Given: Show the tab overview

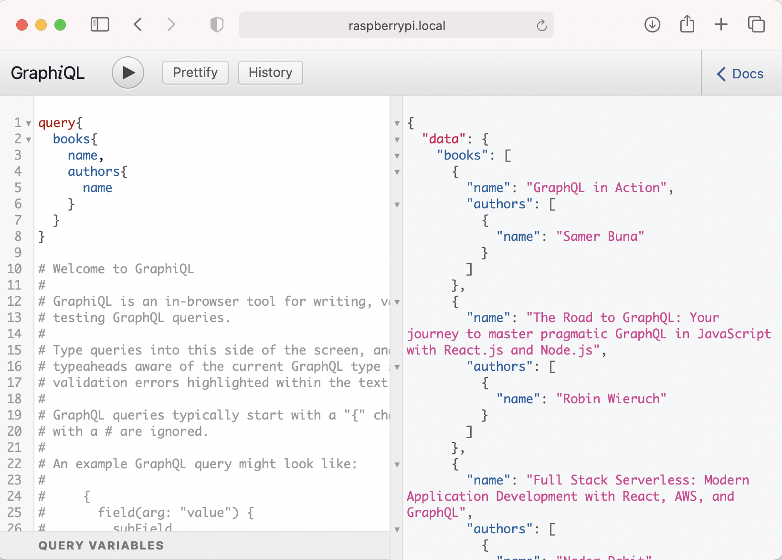Looking at the screenshot, I should pos(756,24).
